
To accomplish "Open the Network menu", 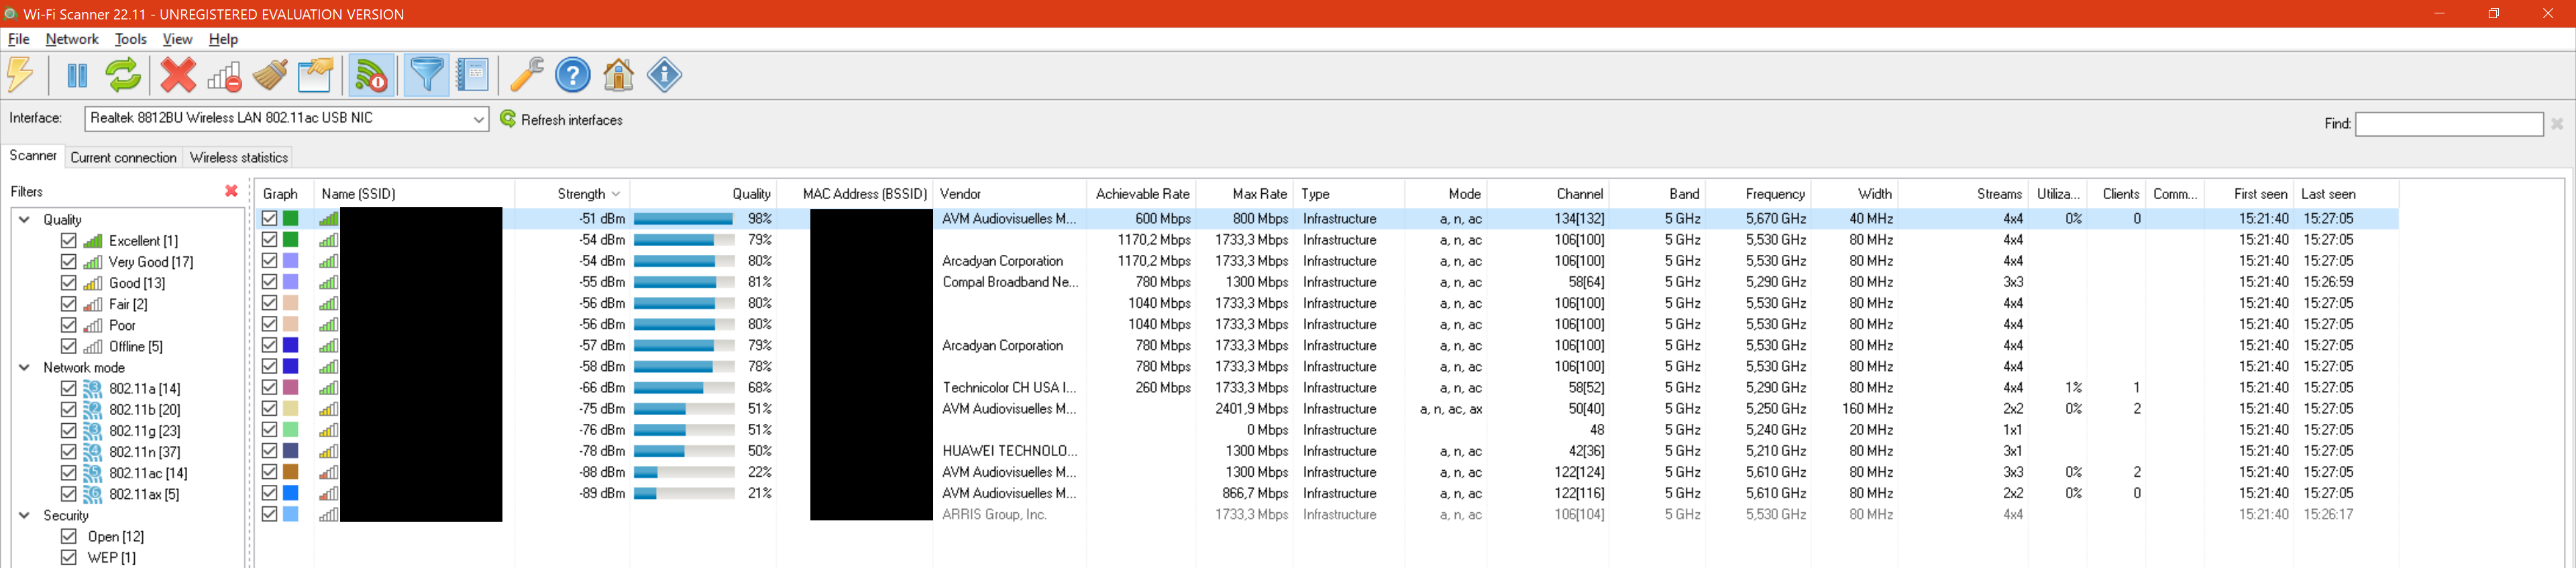I will coord(72,39).
